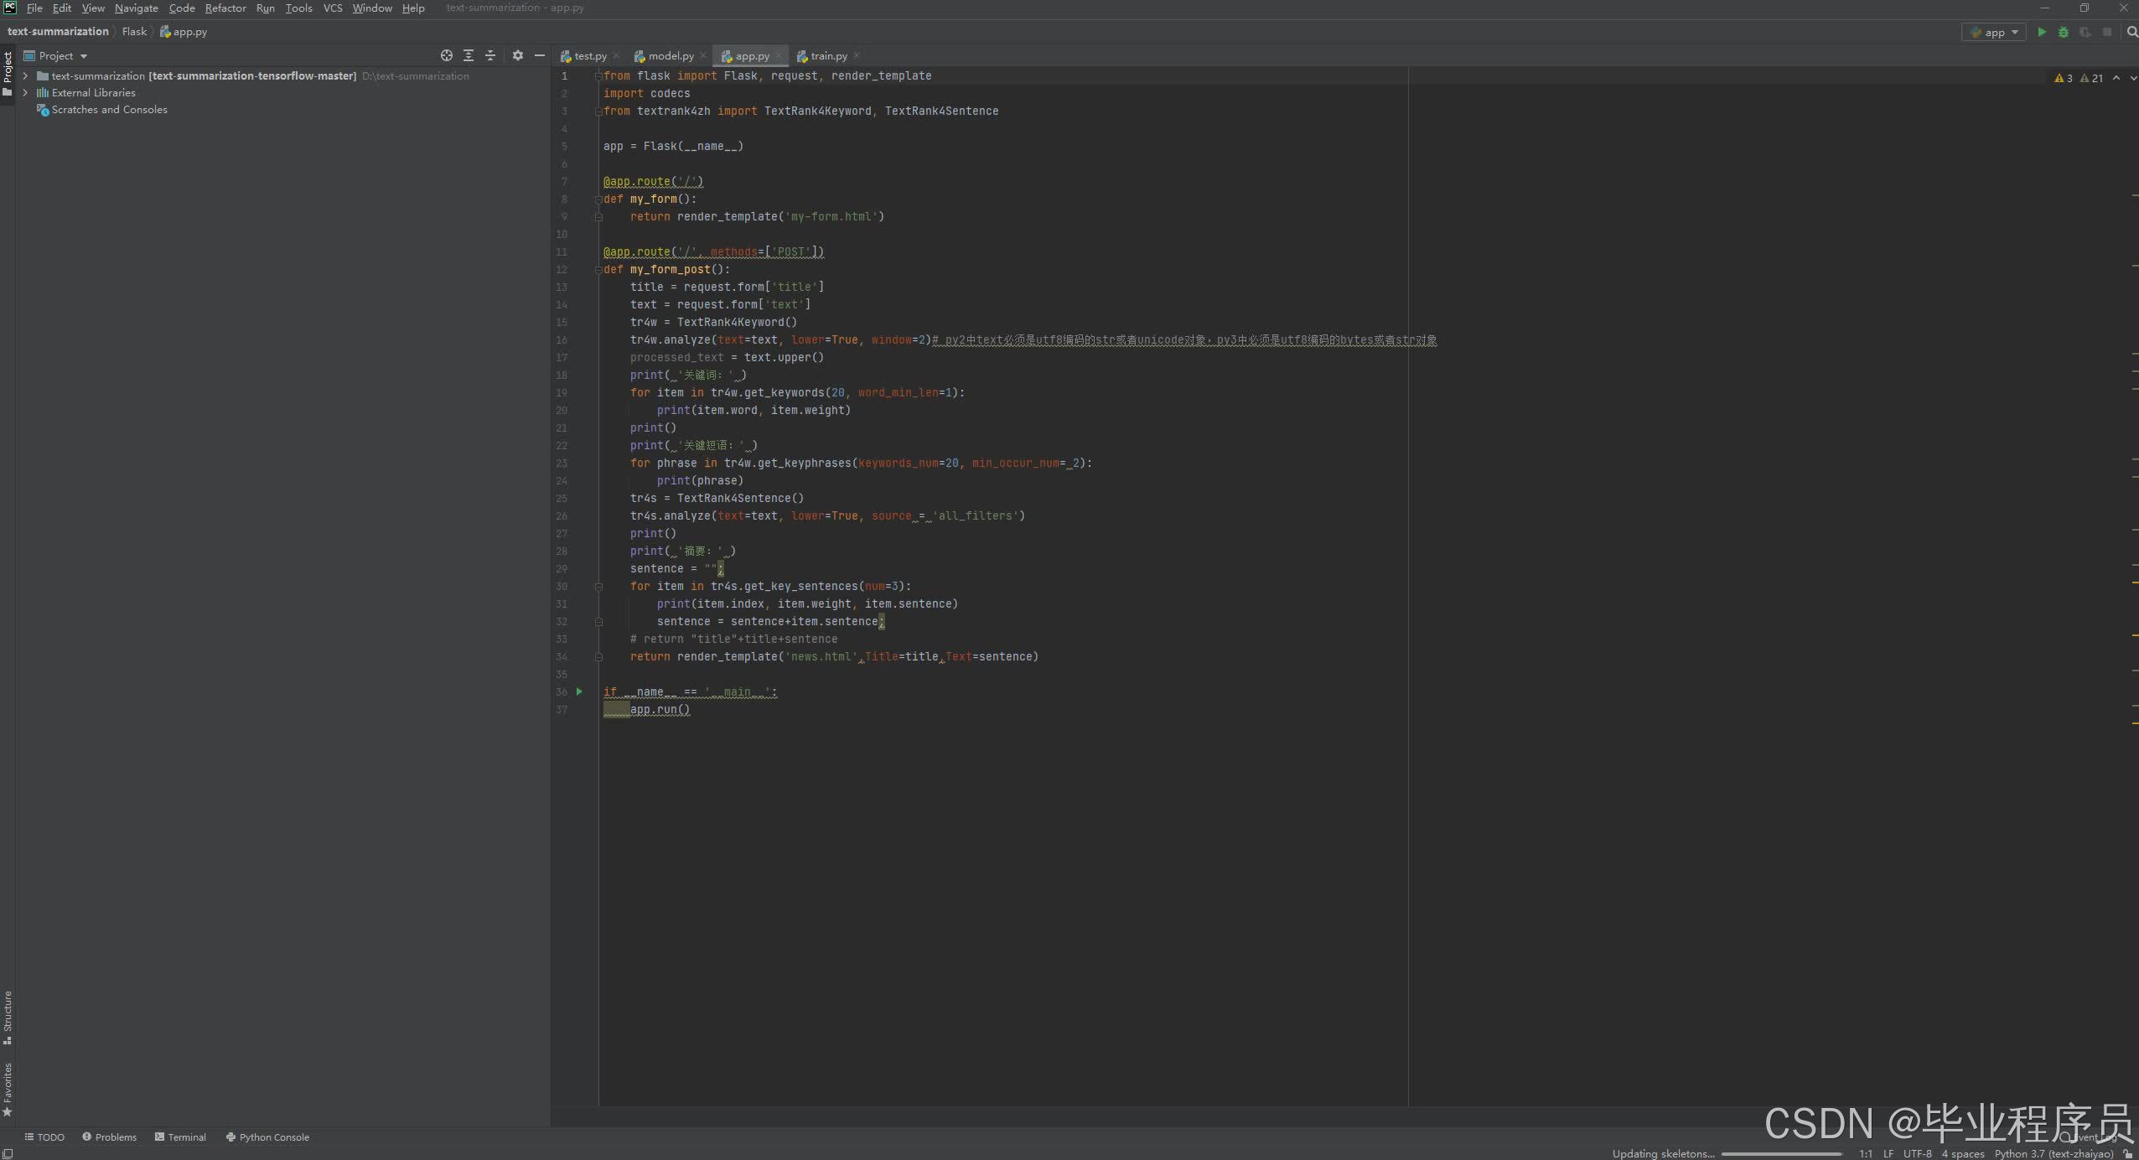Collapse all in Project panel
This screenshot has width=2139, height=1160.
click(490, 55)
